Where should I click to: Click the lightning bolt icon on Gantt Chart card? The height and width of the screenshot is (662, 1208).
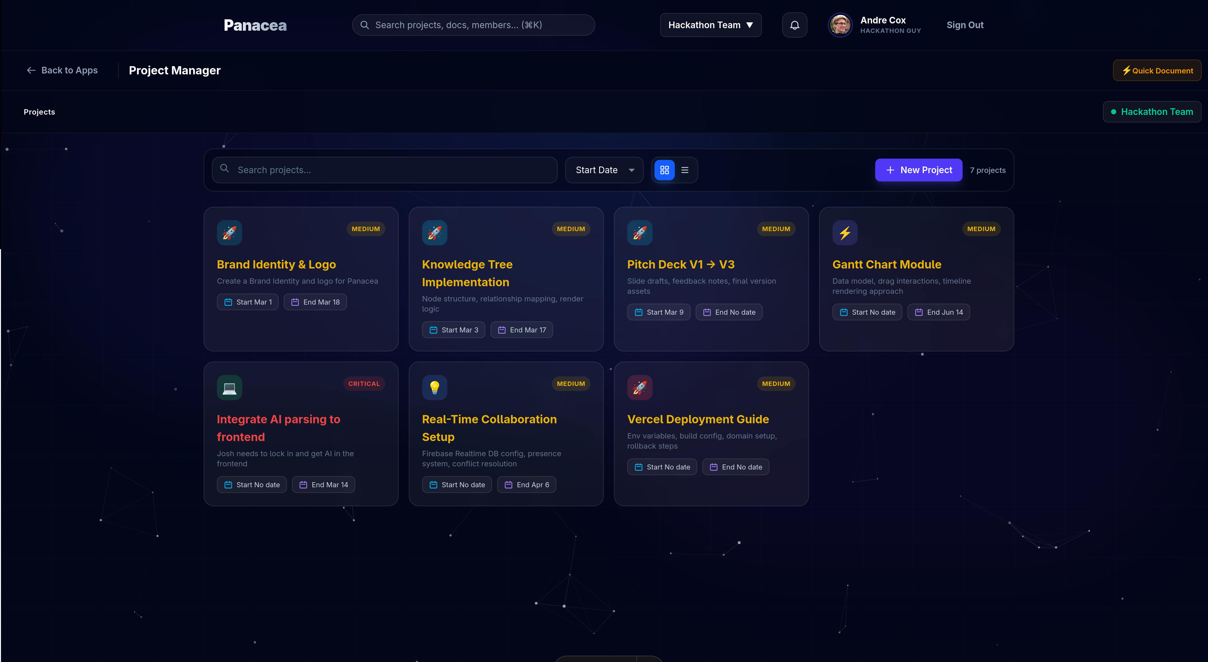pos(844,233)
